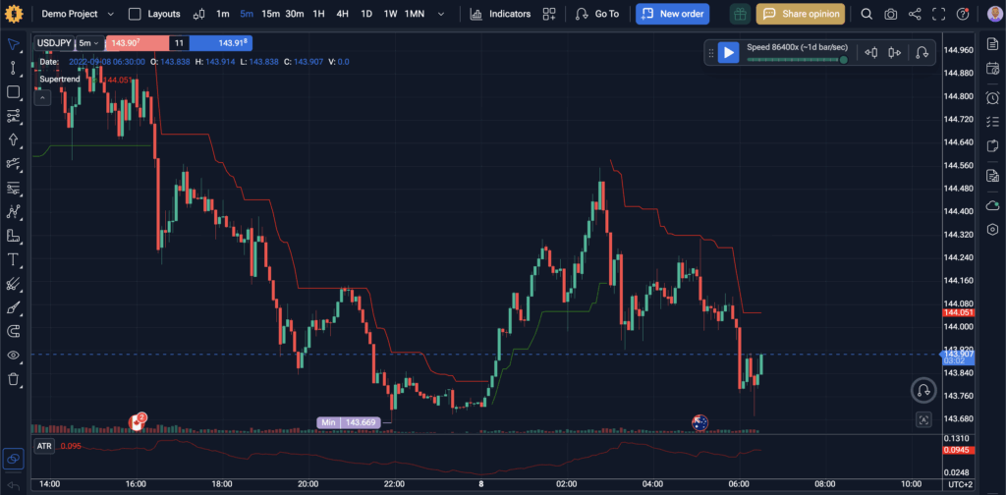Open the alerts alarm clock icon
1006x495 pixels.
[992, 98]
